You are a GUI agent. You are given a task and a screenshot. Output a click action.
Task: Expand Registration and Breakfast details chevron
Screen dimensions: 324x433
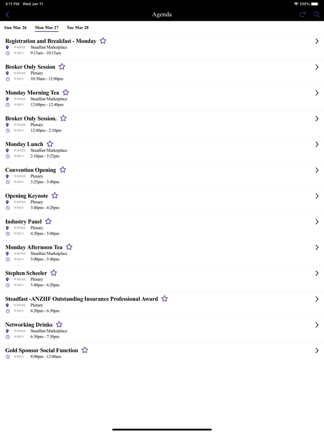pos(317,41)
